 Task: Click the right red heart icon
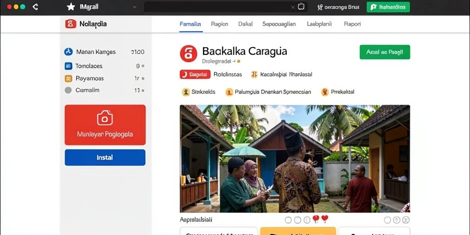[x=325, y=219]
